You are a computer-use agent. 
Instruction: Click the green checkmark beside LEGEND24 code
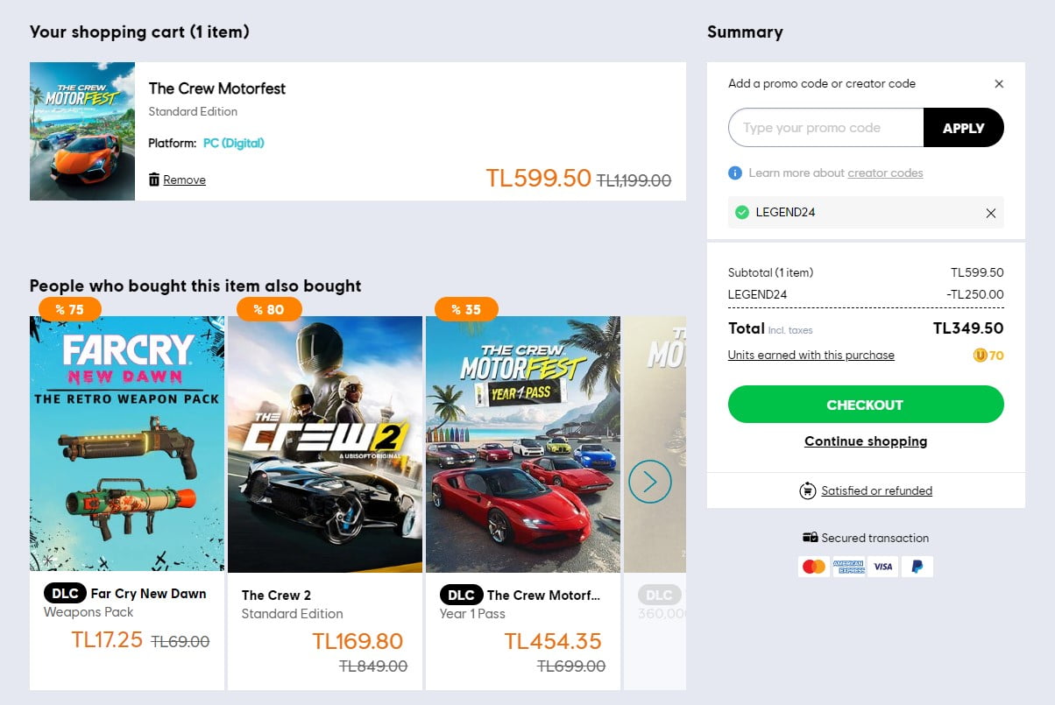coord(740,212)
